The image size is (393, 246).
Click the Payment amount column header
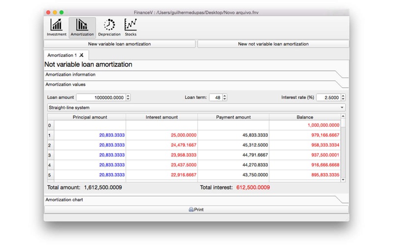[x=233, y=117]
